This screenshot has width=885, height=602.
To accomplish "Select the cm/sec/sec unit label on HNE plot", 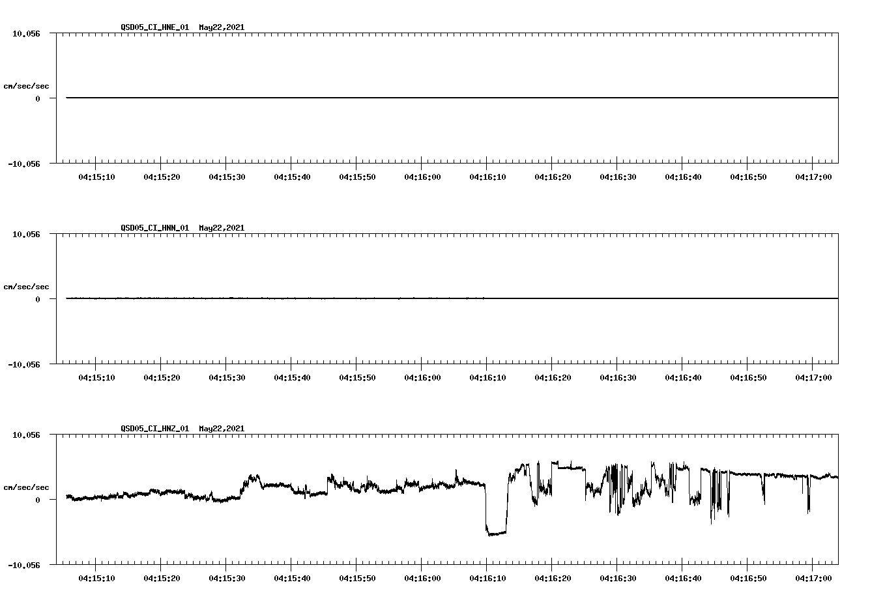I will (x=27, y=85).
